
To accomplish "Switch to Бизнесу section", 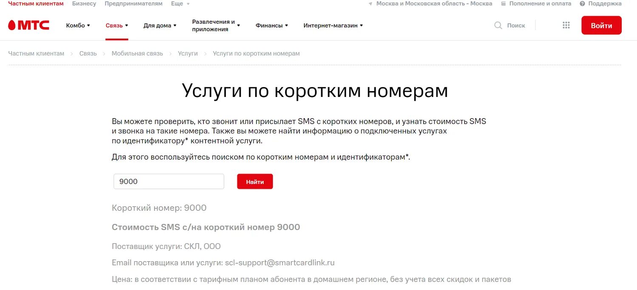I will tap(84, 3).
